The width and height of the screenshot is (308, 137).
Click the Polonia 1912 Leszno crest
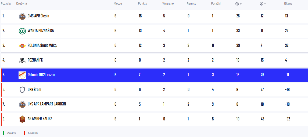point(22,75)
